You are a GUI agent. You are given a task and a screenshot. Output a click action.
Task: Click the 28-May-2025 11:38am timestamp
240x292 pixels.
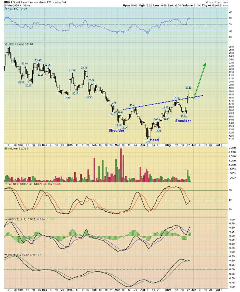click(17, 5)
